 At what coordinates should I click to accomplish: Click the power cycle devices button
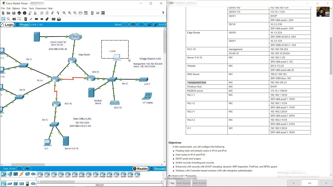(19, 169)
